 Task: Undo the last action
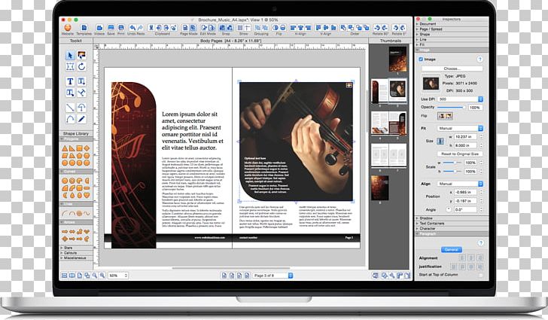click(132, 28)
